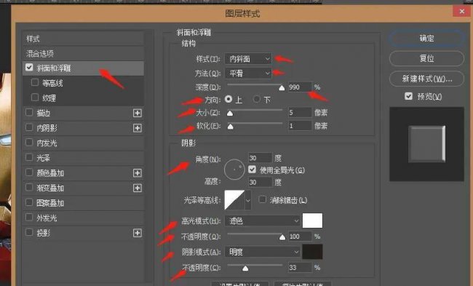Open the white highlight color swatch
The width and height of the screenshot is (473, 286).
(x=312, y=221)
